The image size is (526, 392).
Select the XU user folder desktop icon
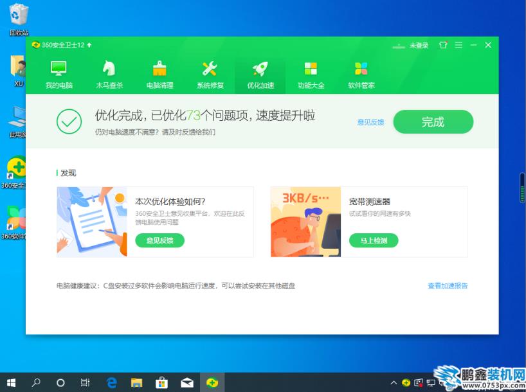[19, 71]
